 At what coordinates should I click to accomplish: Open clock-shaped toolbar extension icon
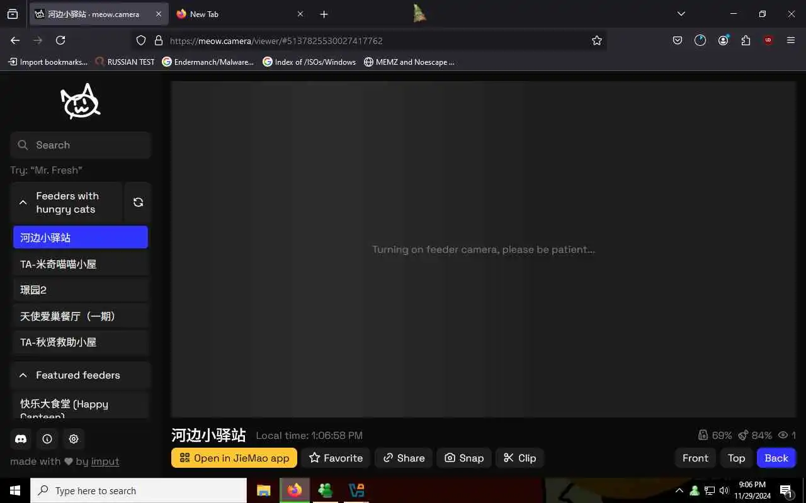point(700,40)
